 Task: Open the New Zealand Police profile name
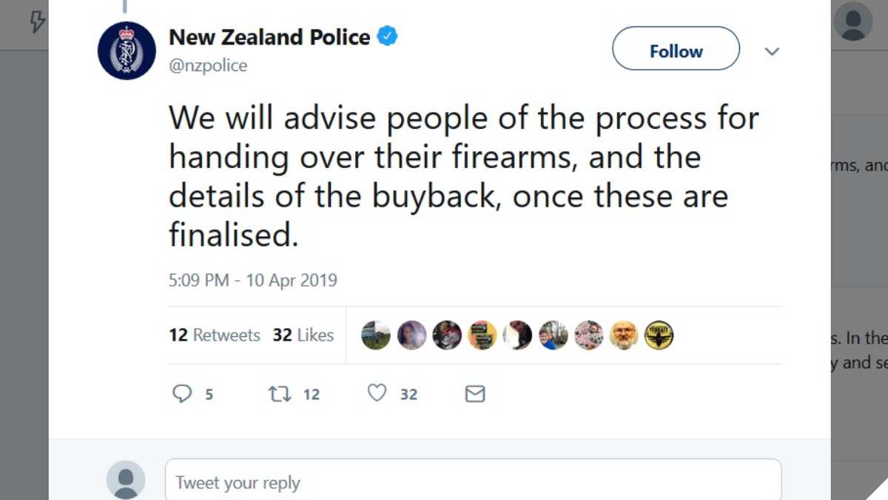269,36
